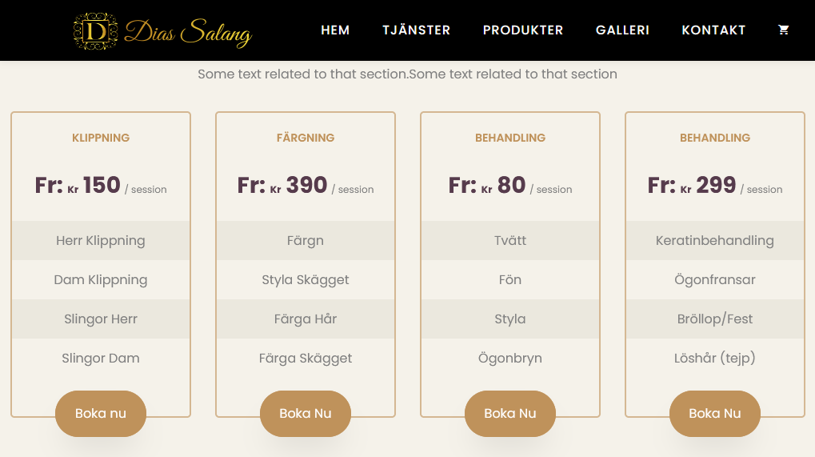The image size is (815, 457).
Task: Select the Bröllop/Fest row
Action: (715, 319)
